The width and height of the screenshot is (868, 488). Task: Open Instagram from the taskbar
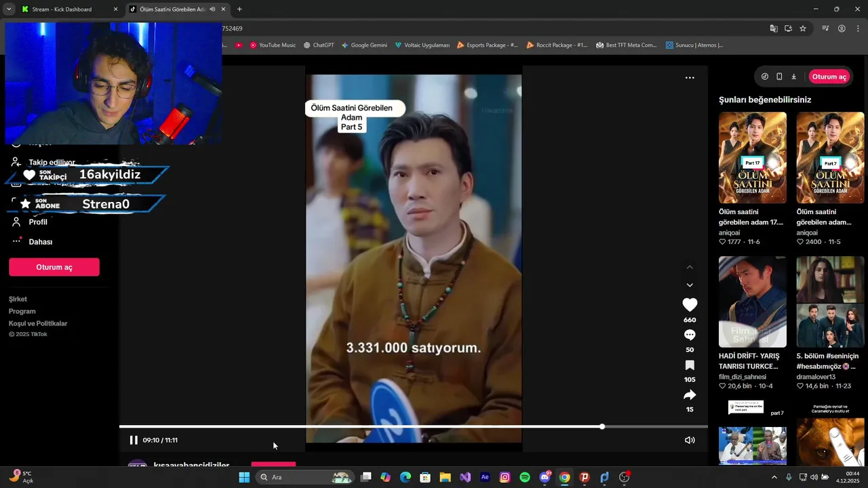click(x=505, y=477)
